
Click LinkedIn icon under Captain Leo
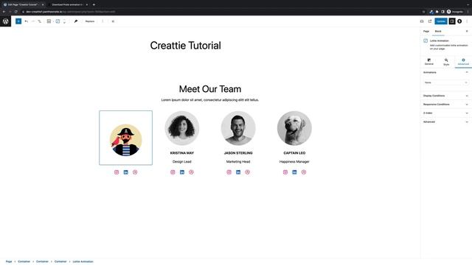[294, 172]
